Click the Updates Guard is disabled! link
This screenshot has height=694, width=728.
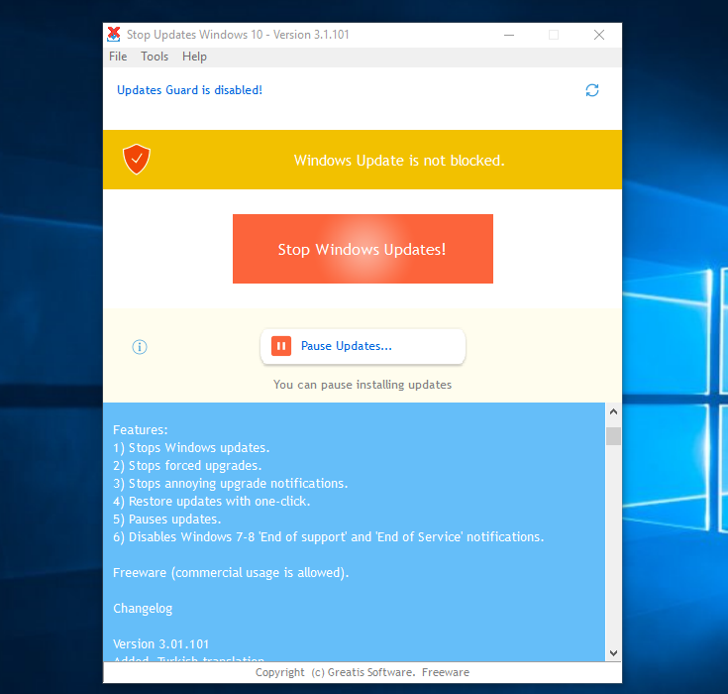click(x=189, y=90)
